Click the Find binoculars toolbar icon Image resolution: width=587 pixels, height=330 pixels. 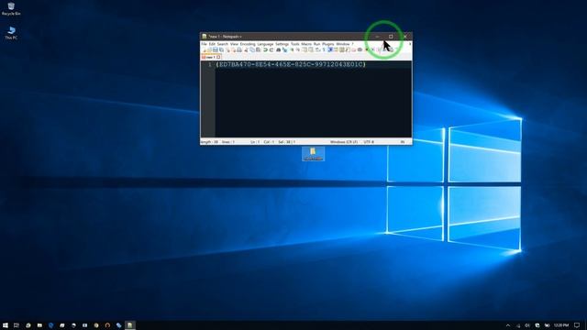point(278,49)
